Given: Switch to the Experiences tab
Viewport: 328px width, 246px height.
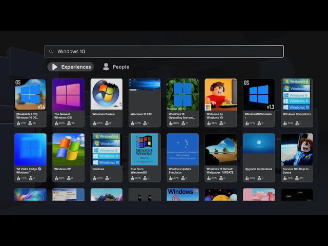Looking at the screenshot, I should [71, 67].
